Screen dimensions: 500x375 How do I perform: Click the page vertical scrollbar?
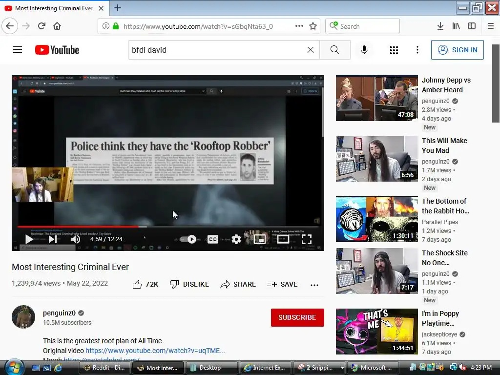tap(496, 83)
